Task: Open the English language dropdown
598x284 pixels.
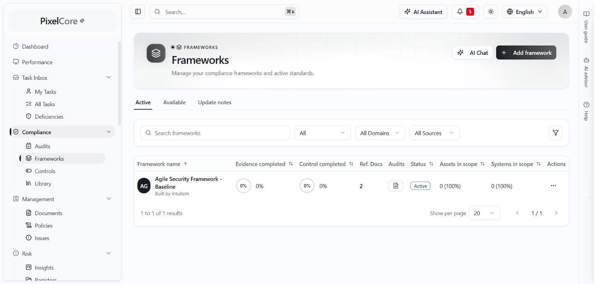Action: (x=524, y=12)
